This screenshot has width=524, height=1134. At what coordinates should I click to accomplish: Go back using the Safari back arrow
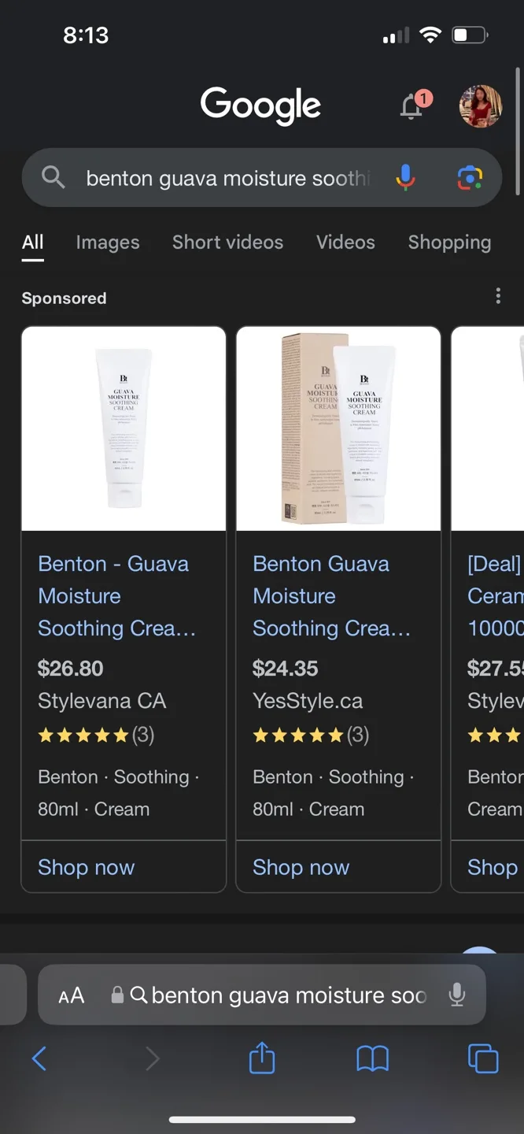pyautogui.click(x=40, y=1058)
